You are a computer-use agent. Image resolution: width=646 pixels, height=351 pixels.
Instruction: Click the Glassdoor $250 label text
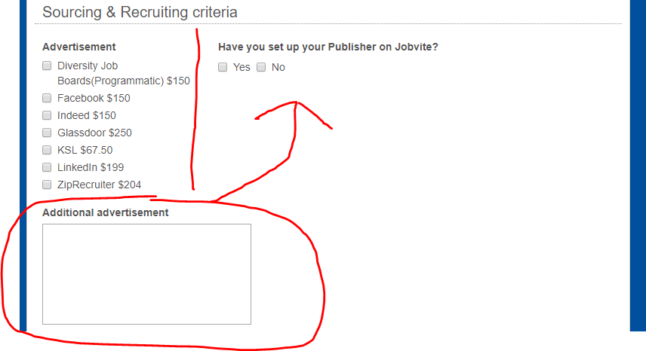[x=94, y=133]
